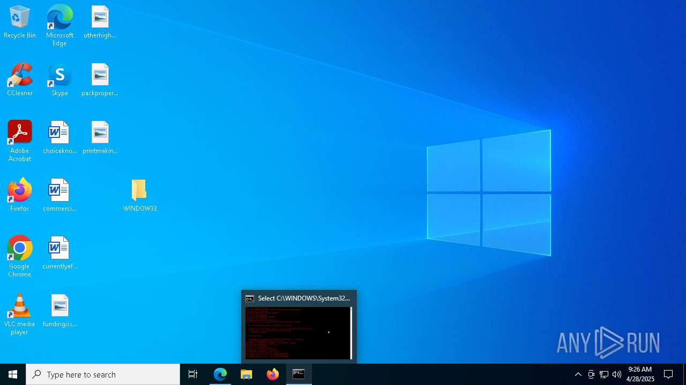This screenshot has width=686, height=385.
Task: Select the WINDOW32 folder
Action: [x=140, y=196]
